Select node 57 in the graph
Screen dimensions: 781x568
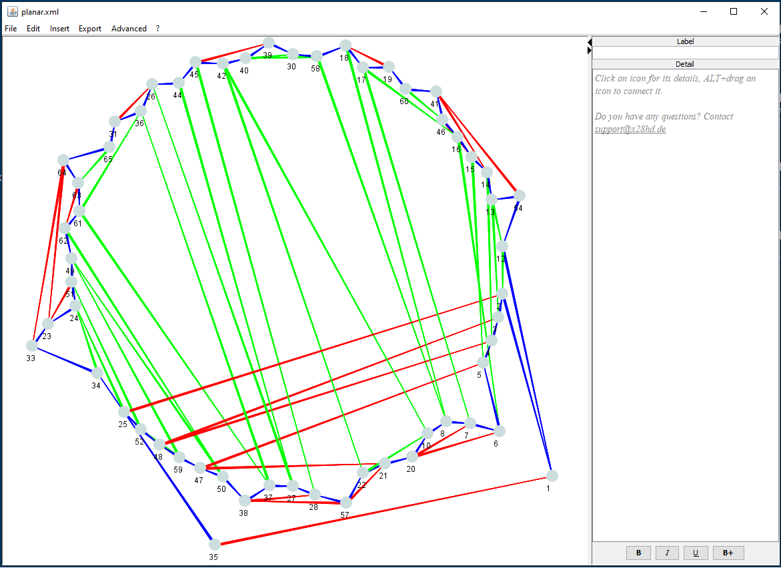click(345, 503)
